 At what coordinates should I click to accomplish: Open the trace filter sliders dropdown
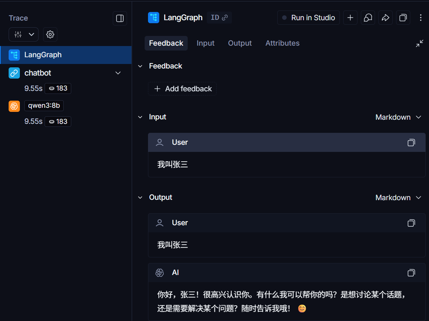click(24, 34)
